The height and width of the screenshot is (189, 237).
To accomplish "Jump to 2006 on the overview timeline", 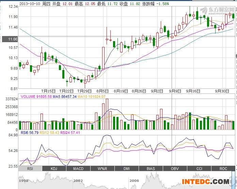I will pos(134,181).
